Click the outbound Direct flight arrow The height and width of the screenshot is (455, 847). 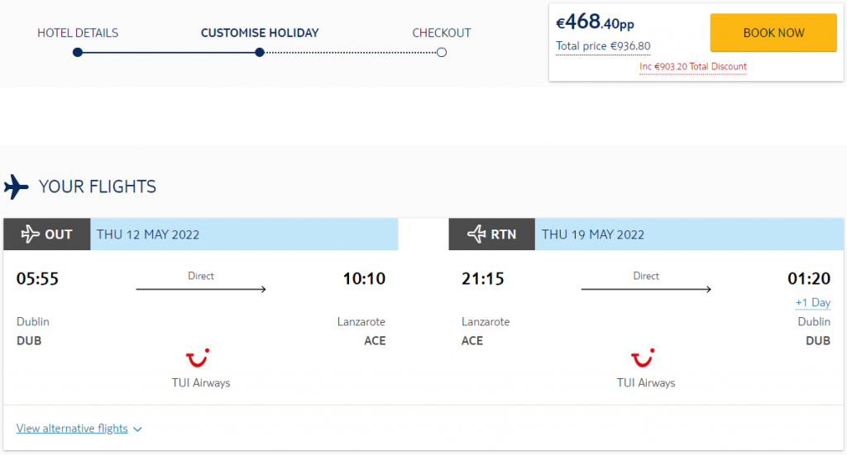(x=201, y=290)
